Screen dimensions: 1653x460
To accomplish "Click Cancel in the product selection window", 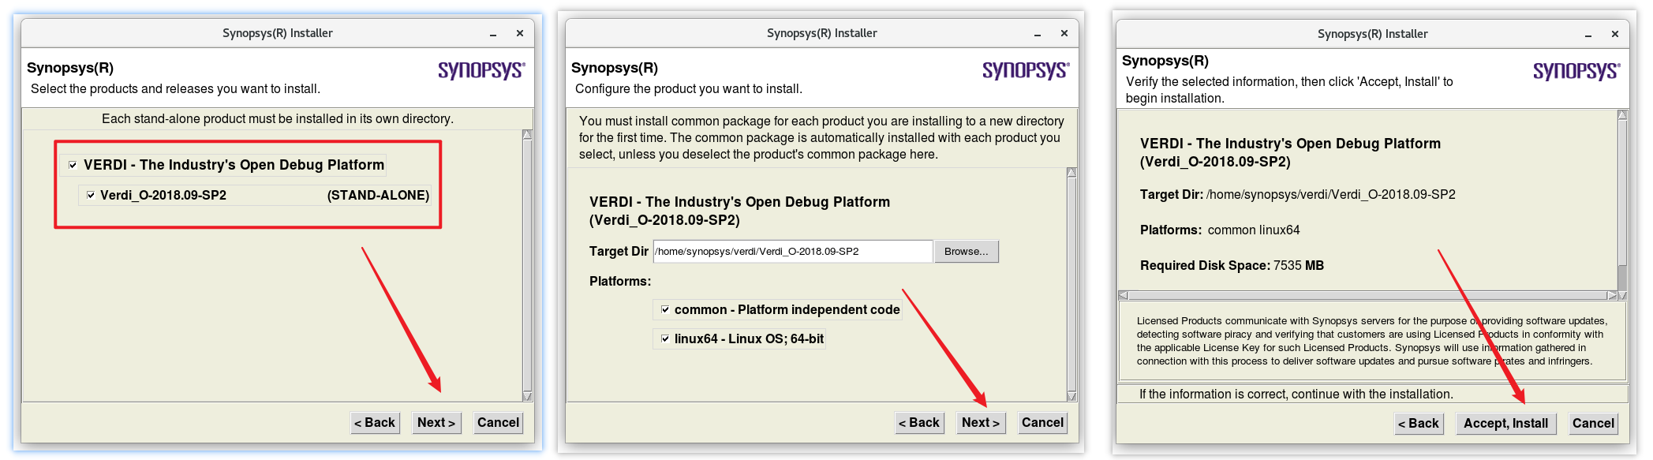I will pos(498,423).
